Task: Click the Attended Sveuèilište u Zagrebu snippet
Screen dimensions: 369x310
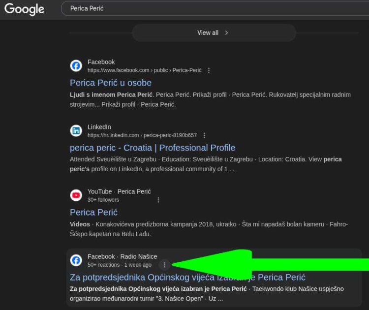Action: (x=206, y=164)
